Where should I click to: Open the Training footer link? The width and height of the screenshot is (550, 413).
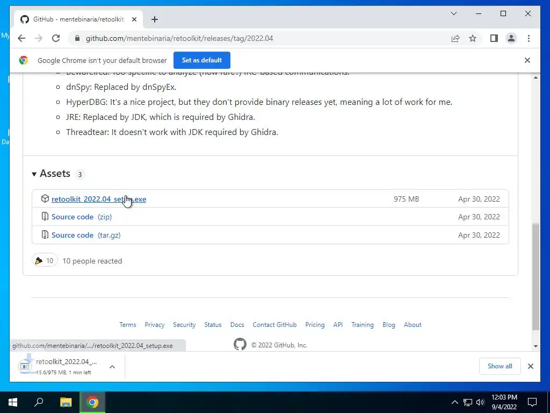363,325
